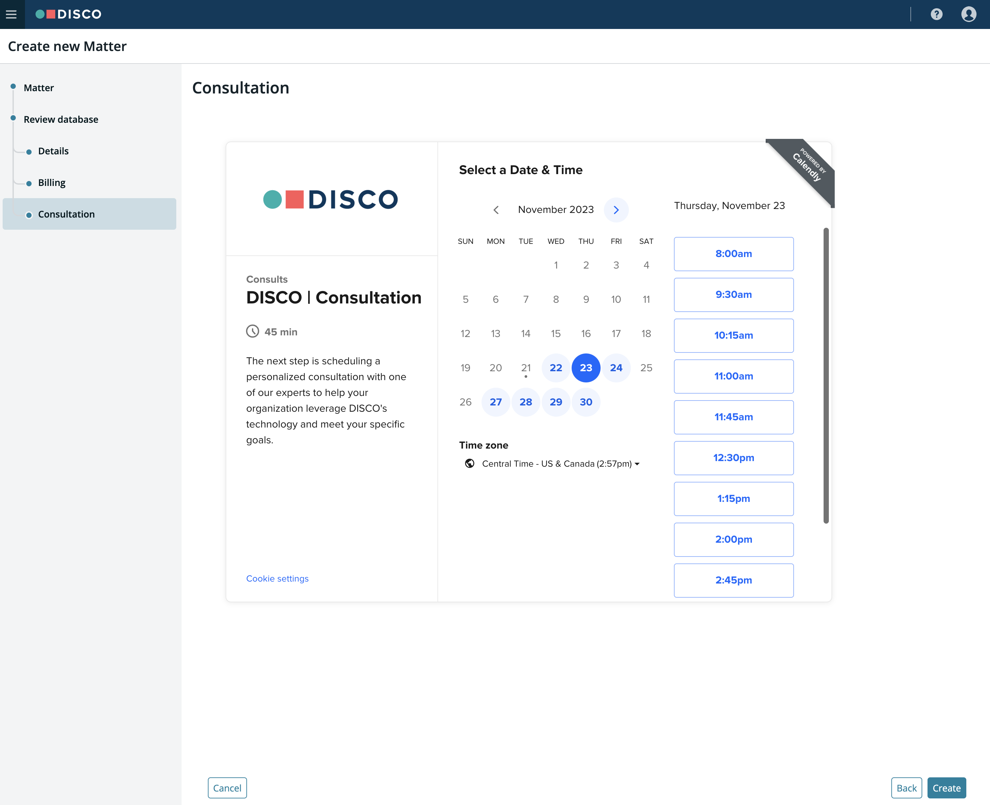Click the DISCO | Consultation title
The height and width of the screenshot is (805, 990).
[x=334, y=297]
